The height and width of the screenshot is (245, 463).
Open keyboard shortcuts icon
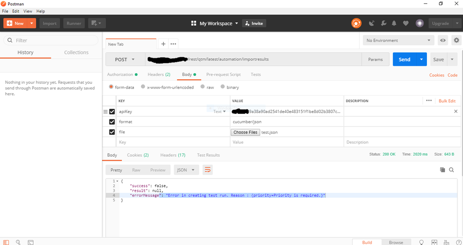point(446,242)
